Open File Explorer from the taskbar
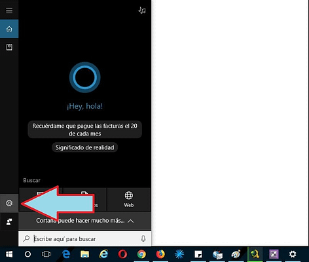The height and width of the screenshot is (262, 309). click(84, 254)
